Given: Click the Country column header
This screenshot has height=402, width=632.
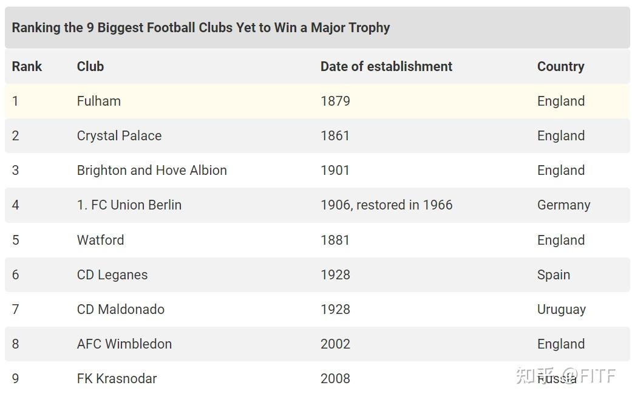Looking at the screenshot, I should tap(560, 67).
